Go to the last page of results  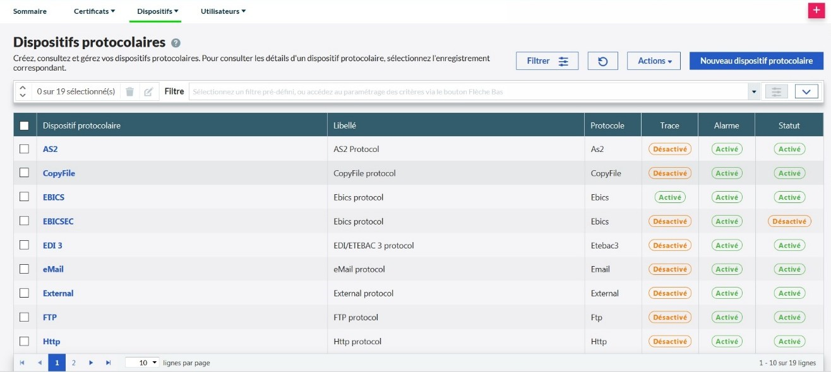tap(108, 363)
